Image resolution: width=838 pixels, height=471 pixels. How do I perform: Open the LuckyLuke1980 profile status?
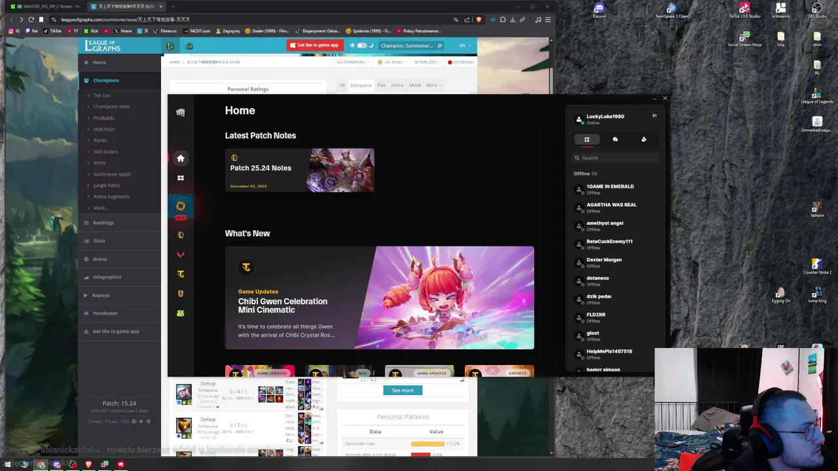coord(599,119)
